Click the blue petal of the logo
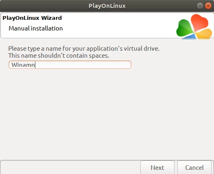 click(190, 37)
